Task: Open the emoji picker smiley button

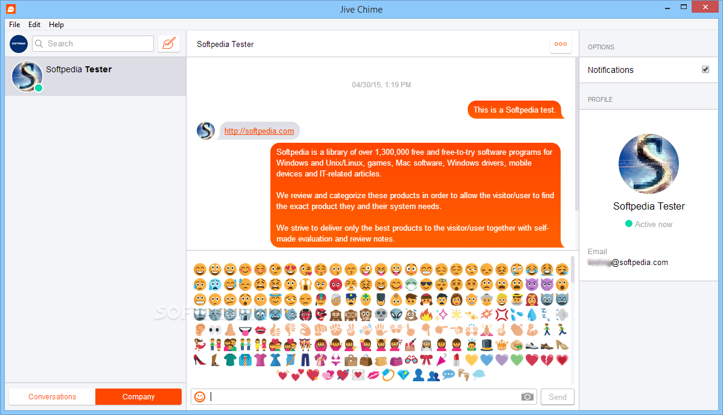Action: click(200, 396)
